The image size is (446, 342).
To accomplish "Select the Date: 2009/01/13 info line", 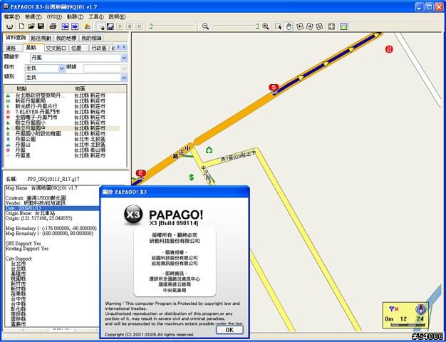I will click(52, 208).
